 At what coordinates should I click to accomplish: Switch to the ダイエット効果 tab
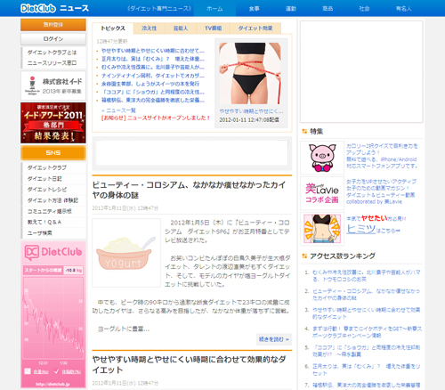[x=255, y=28]
